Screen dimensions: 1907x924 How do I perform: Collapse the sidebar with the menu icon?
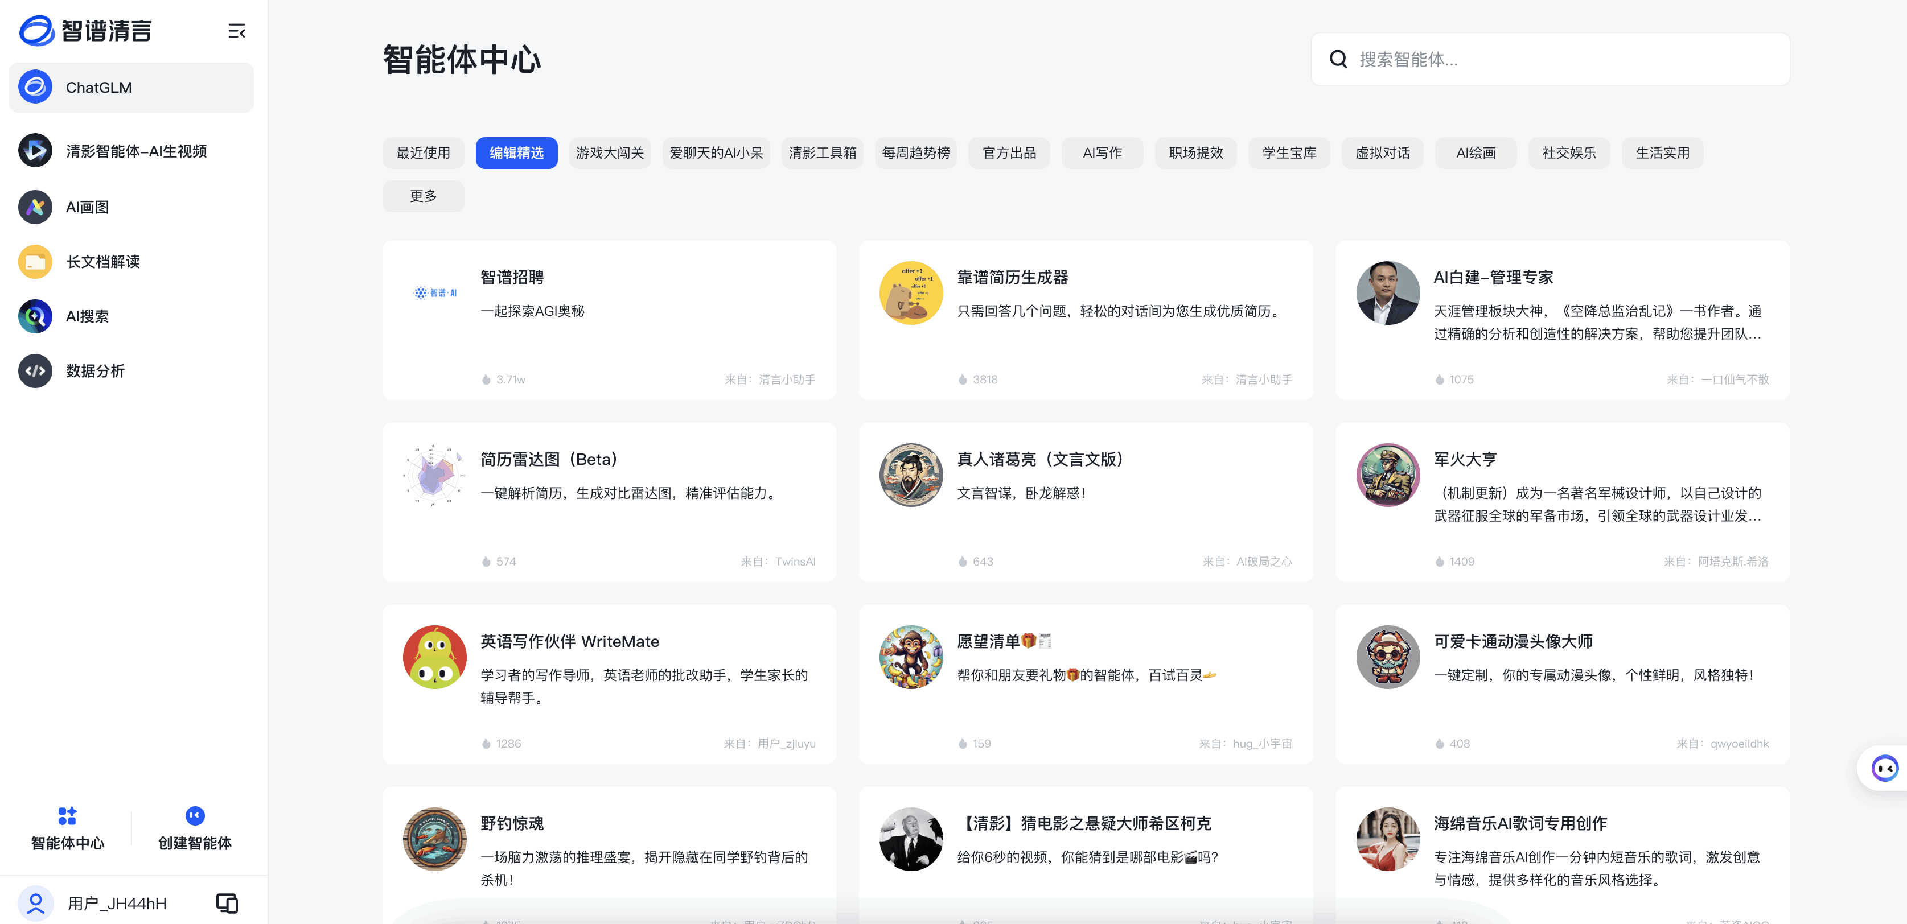coord(236,31)
